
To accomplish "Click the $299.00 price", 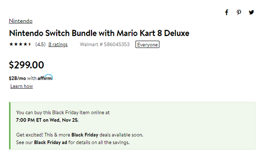I will click(x=27, y=65).
